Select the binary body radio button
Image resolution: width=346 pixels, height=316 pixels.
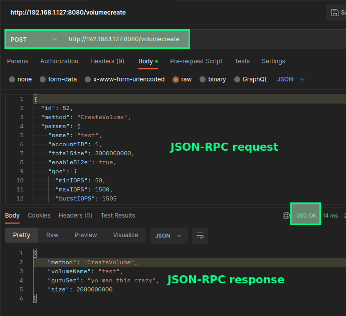click(x=203, y=79)
